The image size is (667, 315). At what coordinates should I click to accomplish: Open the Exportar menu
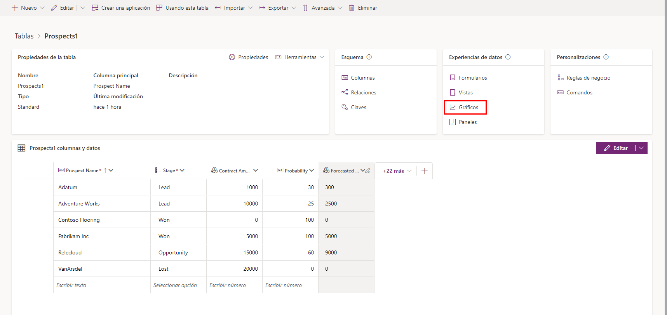click(x=277, y=8)
